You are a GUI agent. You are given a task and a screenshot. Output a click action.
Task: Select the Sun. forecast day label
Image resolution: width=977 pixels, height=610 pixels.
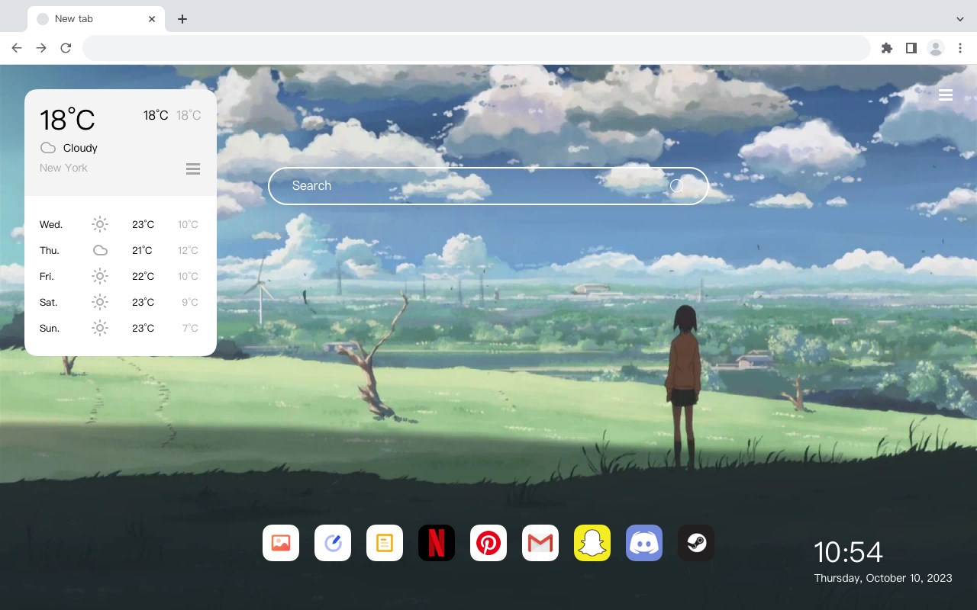point(50,328)
